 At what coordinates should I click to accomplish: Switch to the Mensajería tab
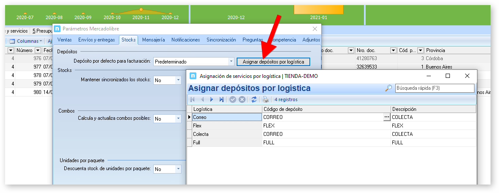click(153, 40)
